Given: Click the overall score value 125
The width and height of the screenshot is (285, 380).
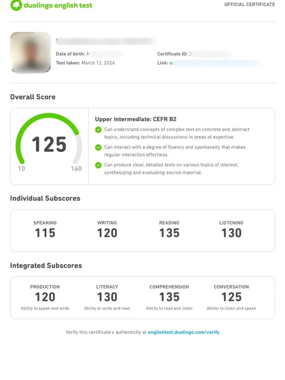Looking at the screenshot, I should click(49, 144).
